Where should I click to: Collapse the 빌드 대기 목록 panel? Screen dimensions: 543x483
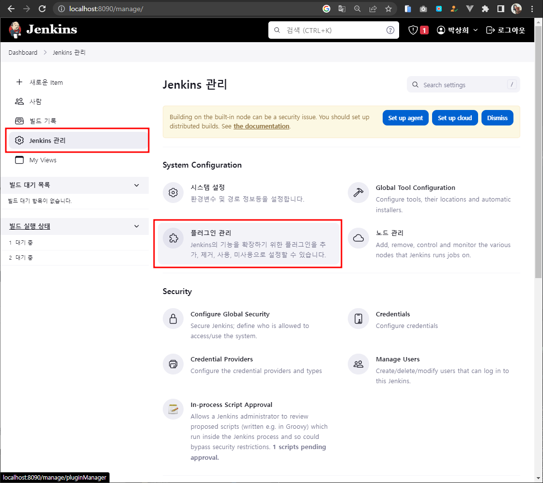(137, 185)
